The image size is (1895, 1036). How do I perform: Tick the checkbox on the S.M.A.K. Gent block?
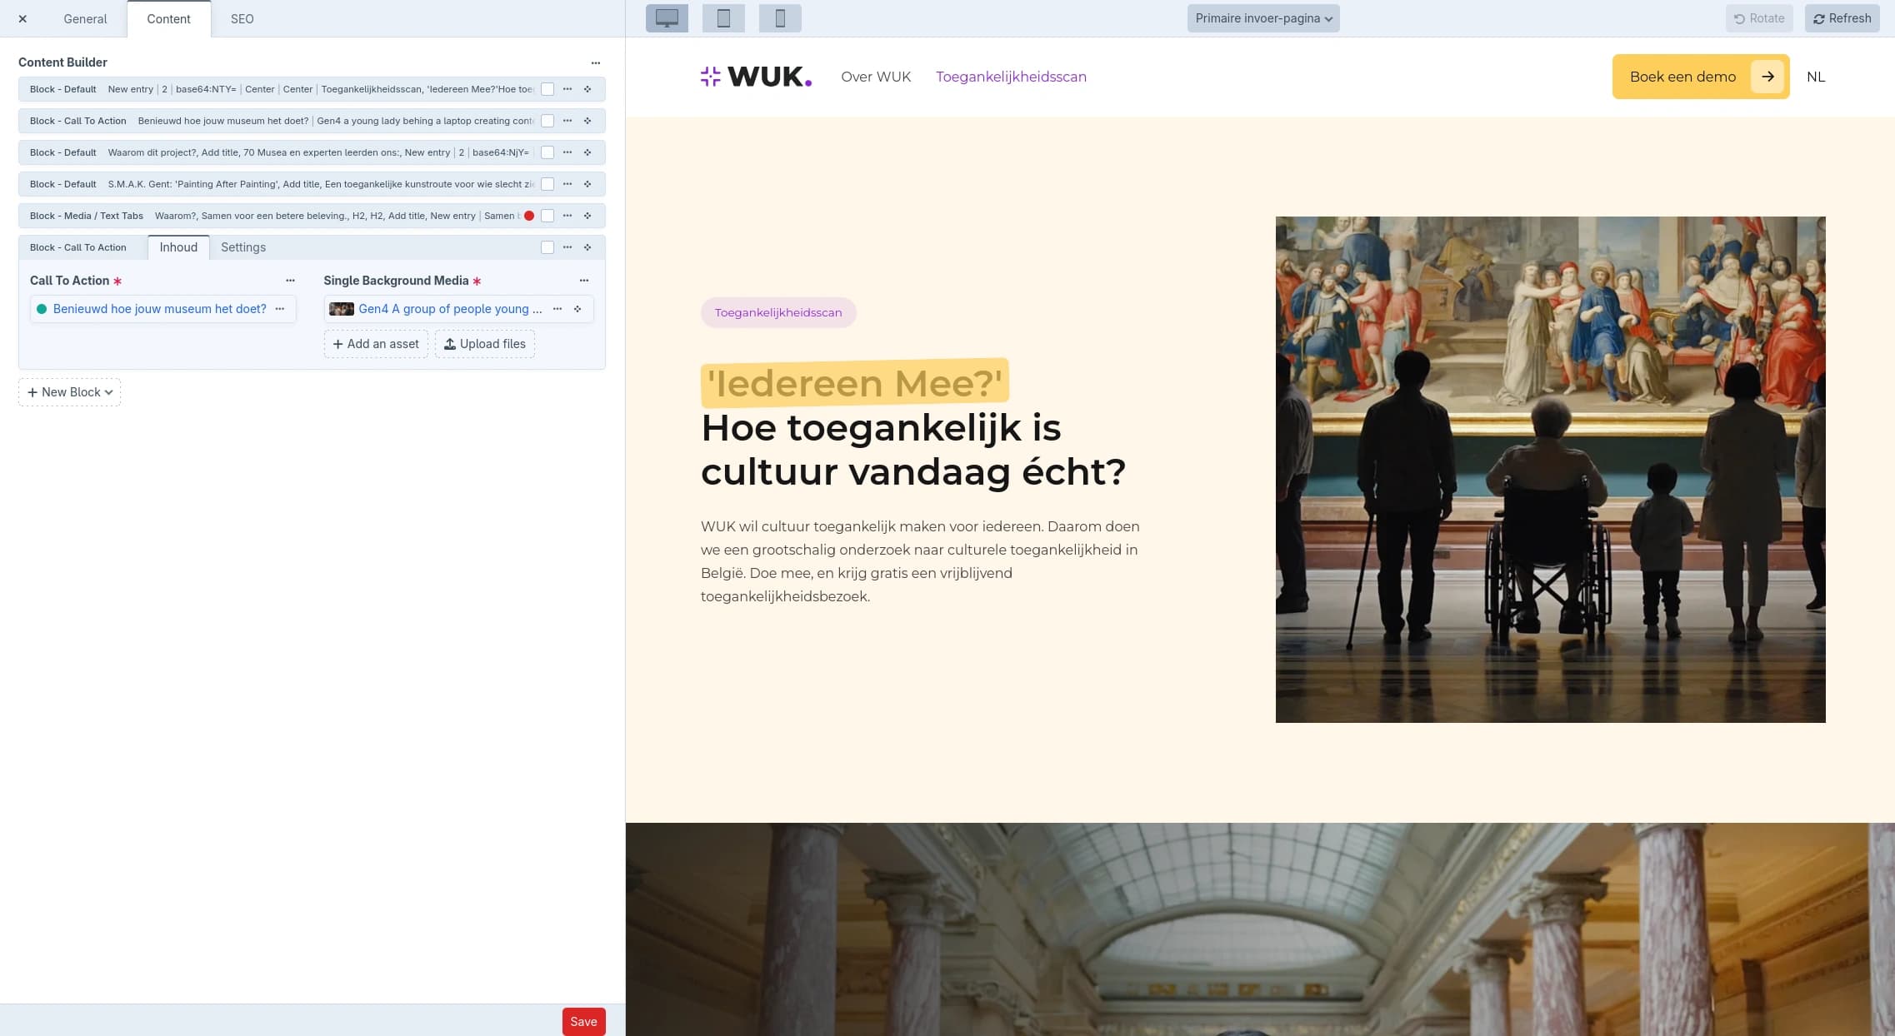click(547, 184)
